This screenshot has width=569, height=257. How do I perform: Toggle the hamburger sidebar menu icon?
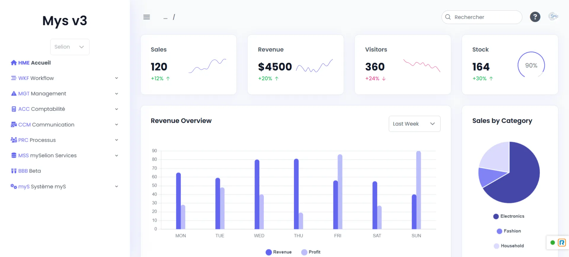[x=146, y=17]
